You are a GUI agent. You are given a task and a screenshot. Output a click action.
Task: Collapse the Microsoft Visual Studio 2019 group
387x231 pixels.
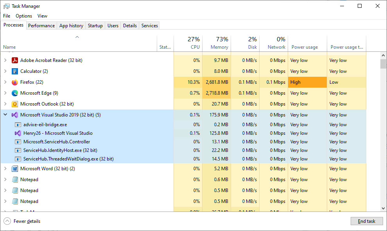pyautogui.click(x=5, y=115)
